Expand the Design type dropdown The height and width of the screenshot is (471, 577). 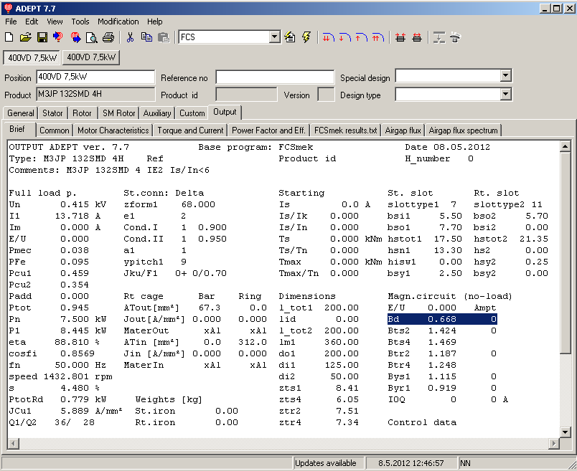[x=506, y=95]
